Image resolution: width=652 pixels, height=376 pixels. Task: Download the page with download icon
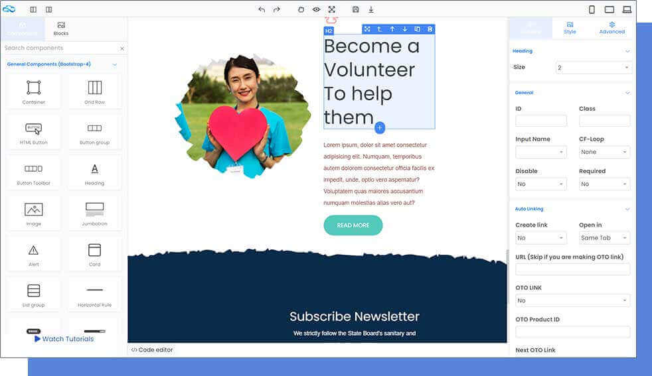tap(371, 9)
